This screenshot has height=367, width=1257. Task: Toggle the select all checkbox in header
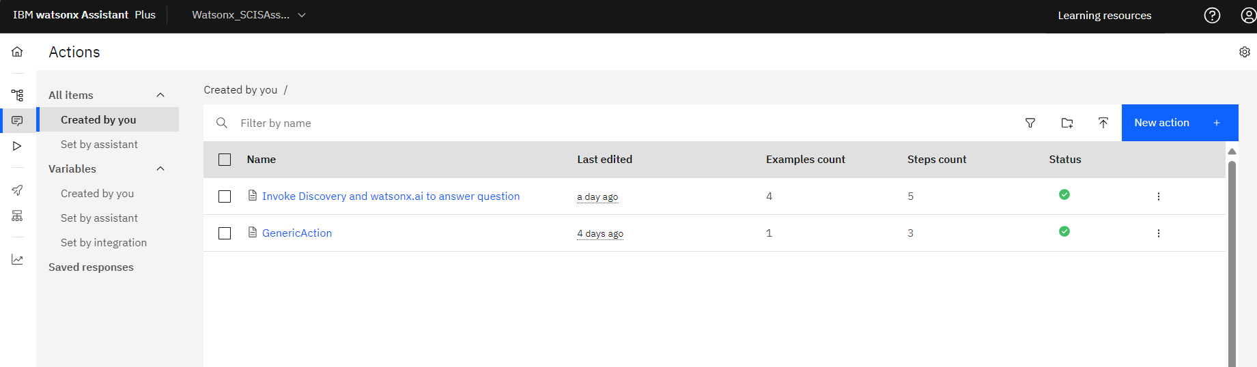(x=225, y=160)
